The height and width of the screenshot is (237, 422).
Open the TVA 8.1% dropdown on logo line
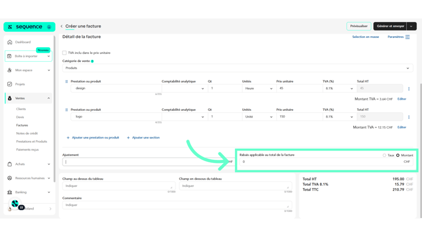coord(339,117)
